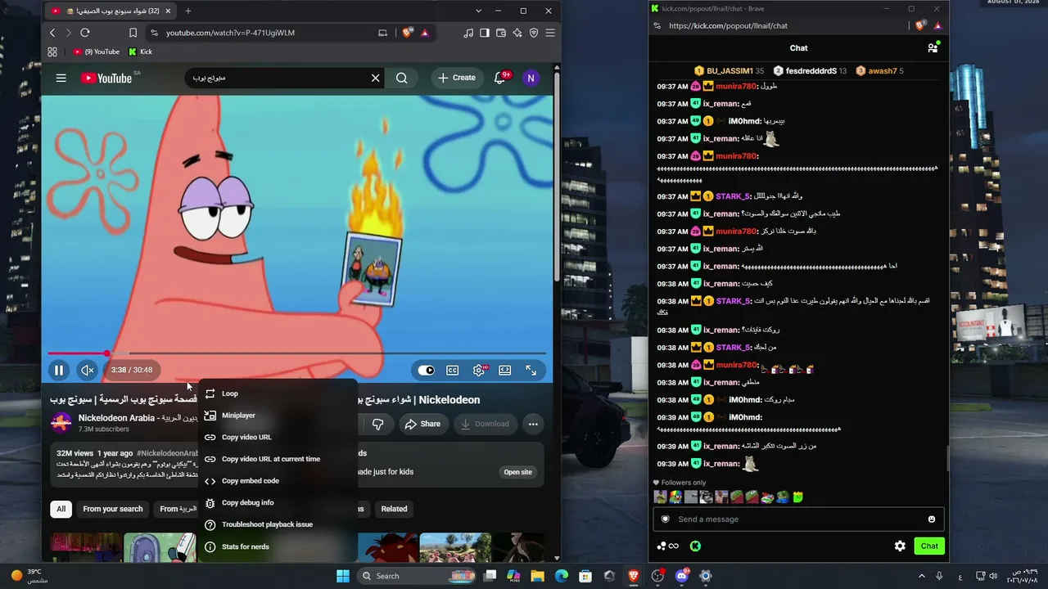Open Brave Shields in the YouTube window
This screenshot has height=589, width=1048.
(x=408, y=33)
